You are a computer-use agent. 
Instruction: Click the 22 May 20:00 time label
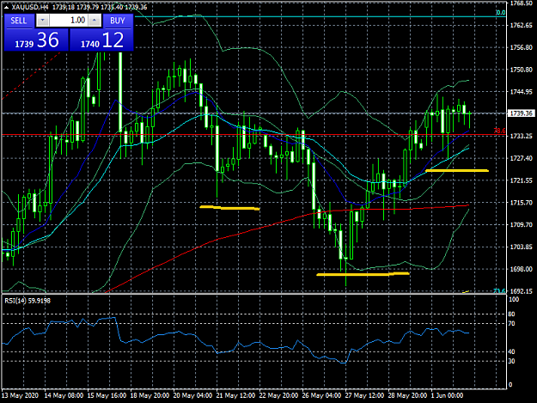coord(278,395)
